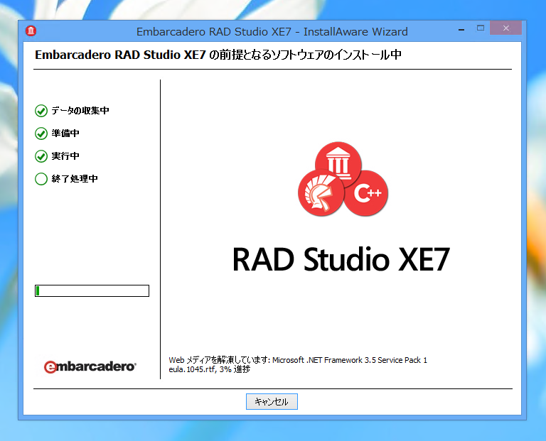This screenshot has height=441, width=546.
Task: Close the InstallAware Wizard window
Action: 506,28
